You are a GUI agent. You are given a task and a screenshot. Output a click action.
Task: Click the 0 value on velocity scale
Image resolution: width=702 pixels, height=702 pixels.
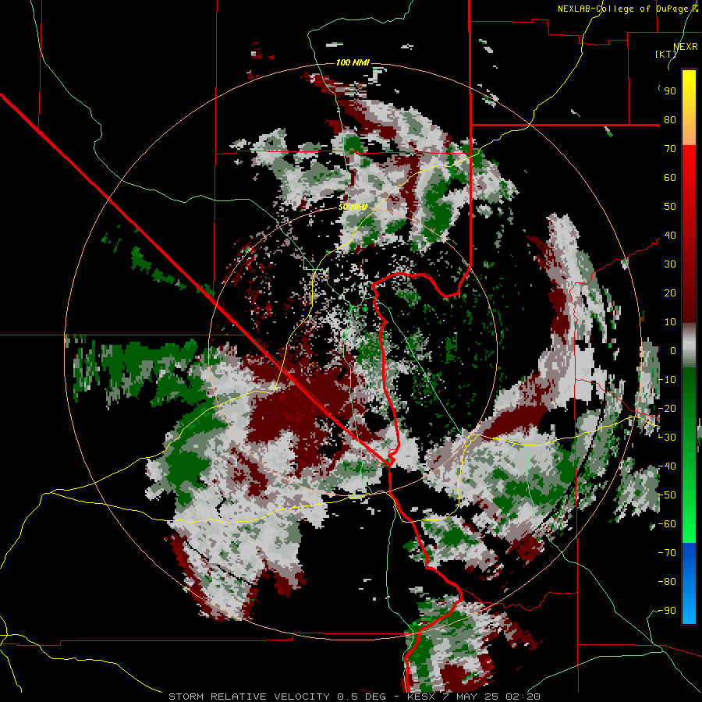pos(673,351)
